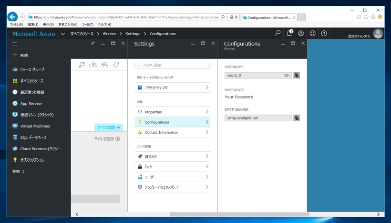
Task: Open the ツール(T) menu in the browser
Action: tap(87, 25)
